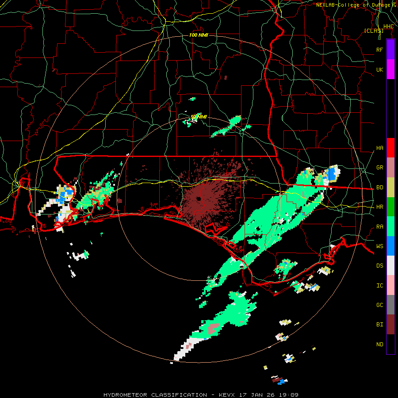Click the HR legend label
The image size is (398, 398).
[x=380, y=207]
